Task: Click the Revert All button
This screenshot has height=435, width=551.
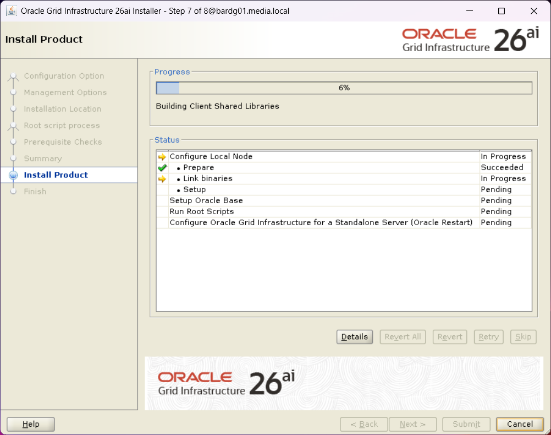Action: point(403,337)
